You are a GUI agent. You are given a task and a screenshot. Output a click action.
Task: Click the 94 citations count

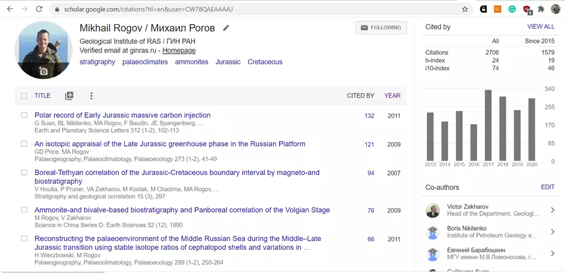(371, 173)
